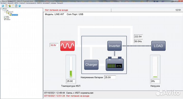Click the WAN network icon in tree

click(5, 17)
